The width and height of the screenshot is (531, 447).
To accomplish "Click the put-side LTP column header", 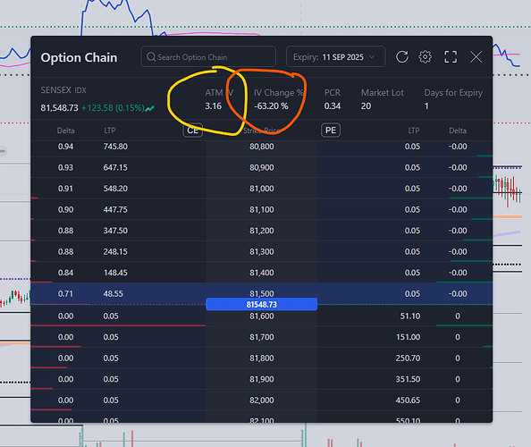I will click(414, 131).
